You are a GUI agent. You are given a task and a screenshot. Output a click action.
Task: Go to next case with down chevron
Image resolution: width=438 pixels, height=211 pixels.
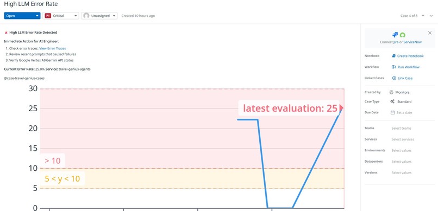click(431, 16)
